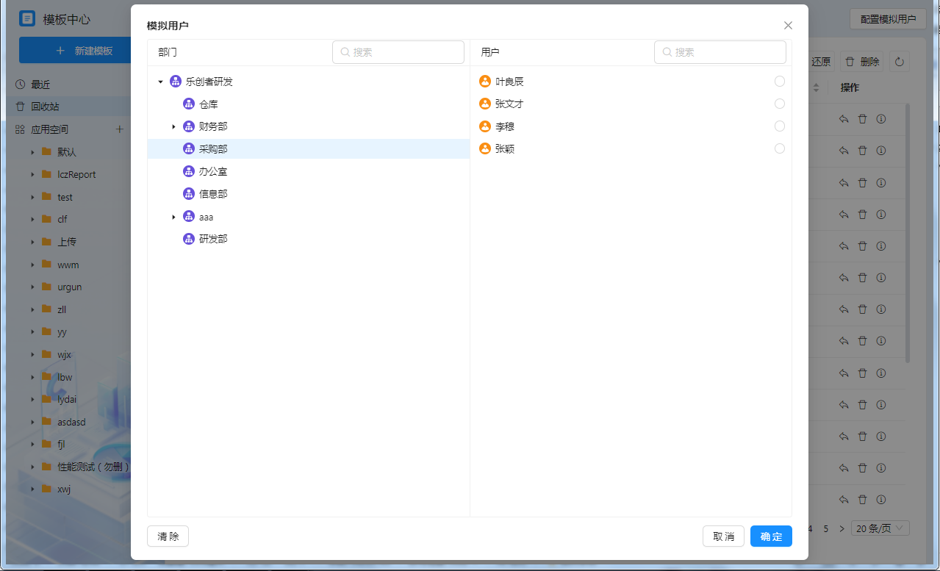Screen dimensions: 940x571
Task: Click the 信息部 department icon
Action: [x=189, y=194]
